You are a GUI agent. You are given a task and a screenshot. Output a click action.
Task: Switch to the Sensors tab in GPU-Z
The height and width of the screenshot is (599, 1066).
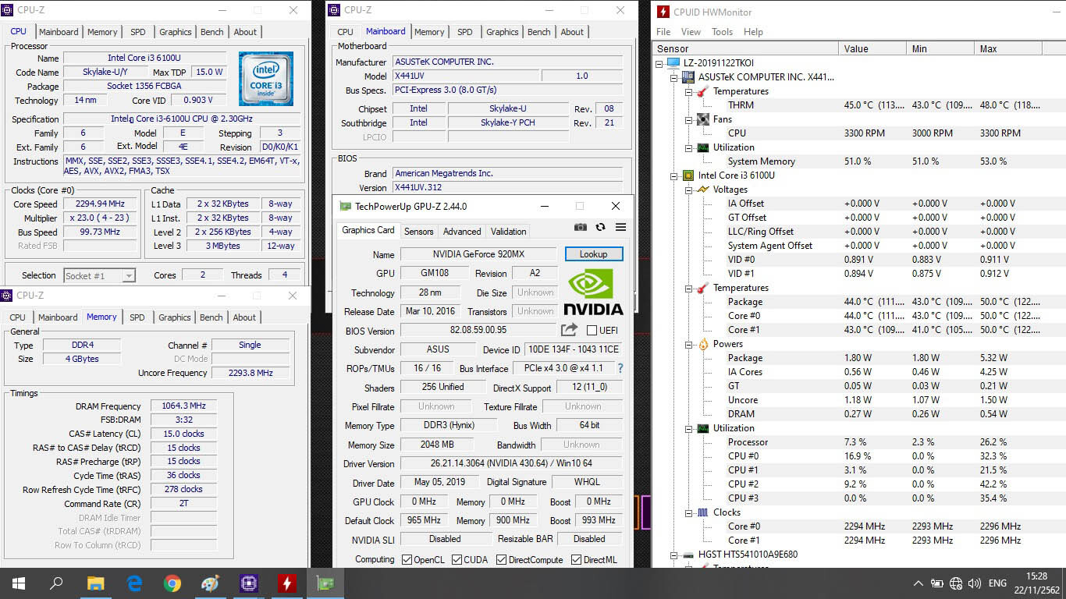pos(418,232)
